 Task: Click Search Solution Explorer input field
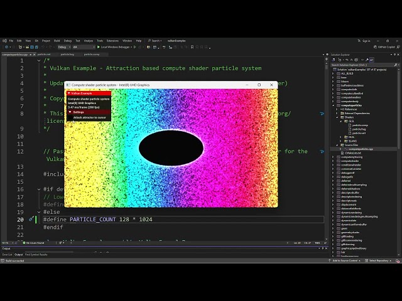(362, 65)
